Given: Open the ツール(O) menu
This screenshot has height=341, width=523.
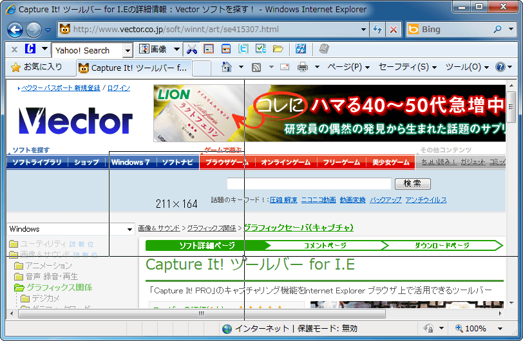Looking at the screenshot, I should (467, 68).
